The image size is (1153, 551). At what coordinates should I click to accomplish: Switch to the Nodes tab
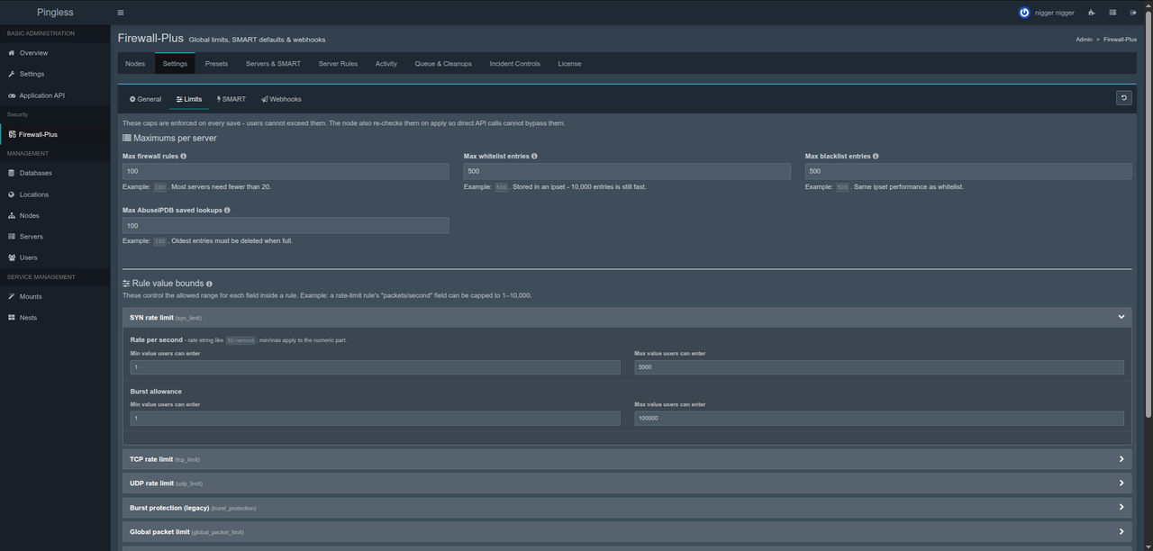(135, 64)
